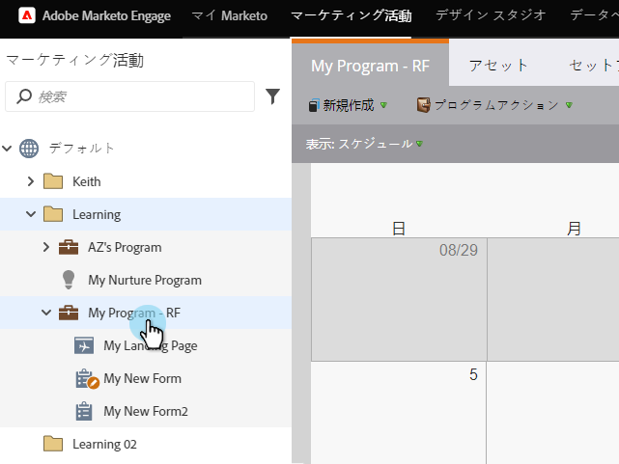Open My Nurture Program
This screenshot has height=464, width=619.
(x=145, y=281)
